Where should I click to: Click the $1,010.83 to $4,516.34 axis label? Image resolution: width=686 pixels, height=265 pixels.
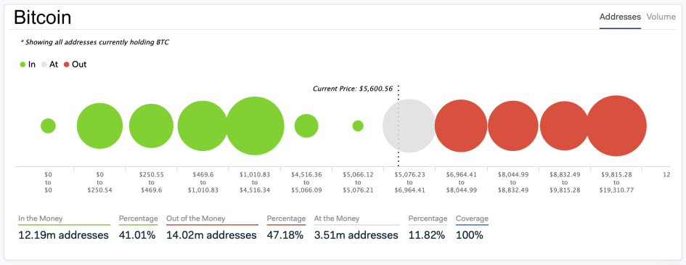255,182
